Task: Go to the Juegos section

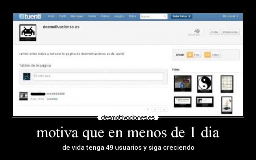Action: [x=119, y=17]
